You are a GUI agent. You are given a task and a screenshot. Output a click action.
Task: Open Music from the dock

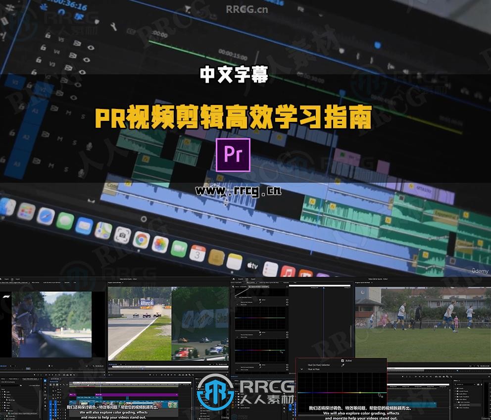[x=288, y=271]
